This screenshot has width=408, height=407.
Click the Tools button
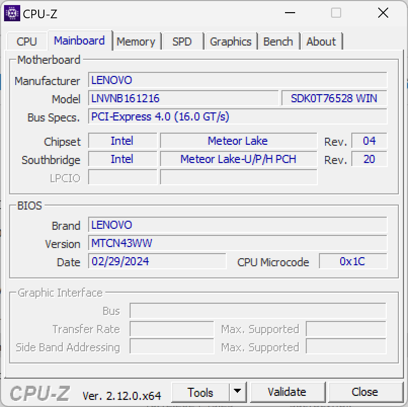200,392
